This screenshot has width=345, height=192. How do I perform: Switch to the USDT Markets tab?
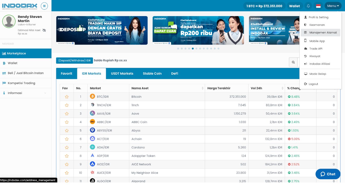[x=122, y=73]
